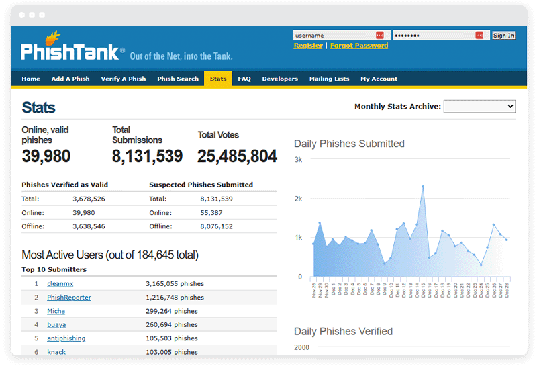Focus the password input field

[x=441, y=36]
